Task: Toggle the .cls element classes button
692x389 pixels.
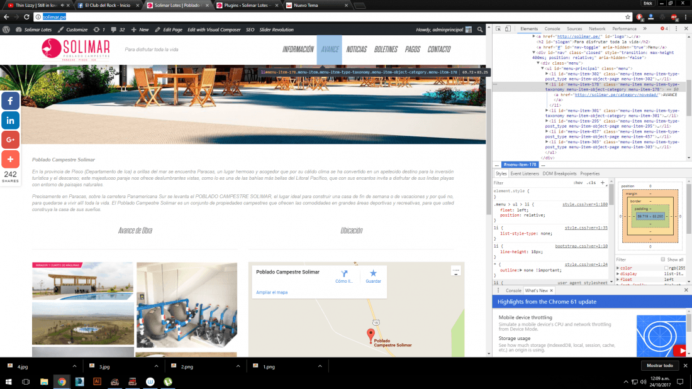Action: pos(591,183)
